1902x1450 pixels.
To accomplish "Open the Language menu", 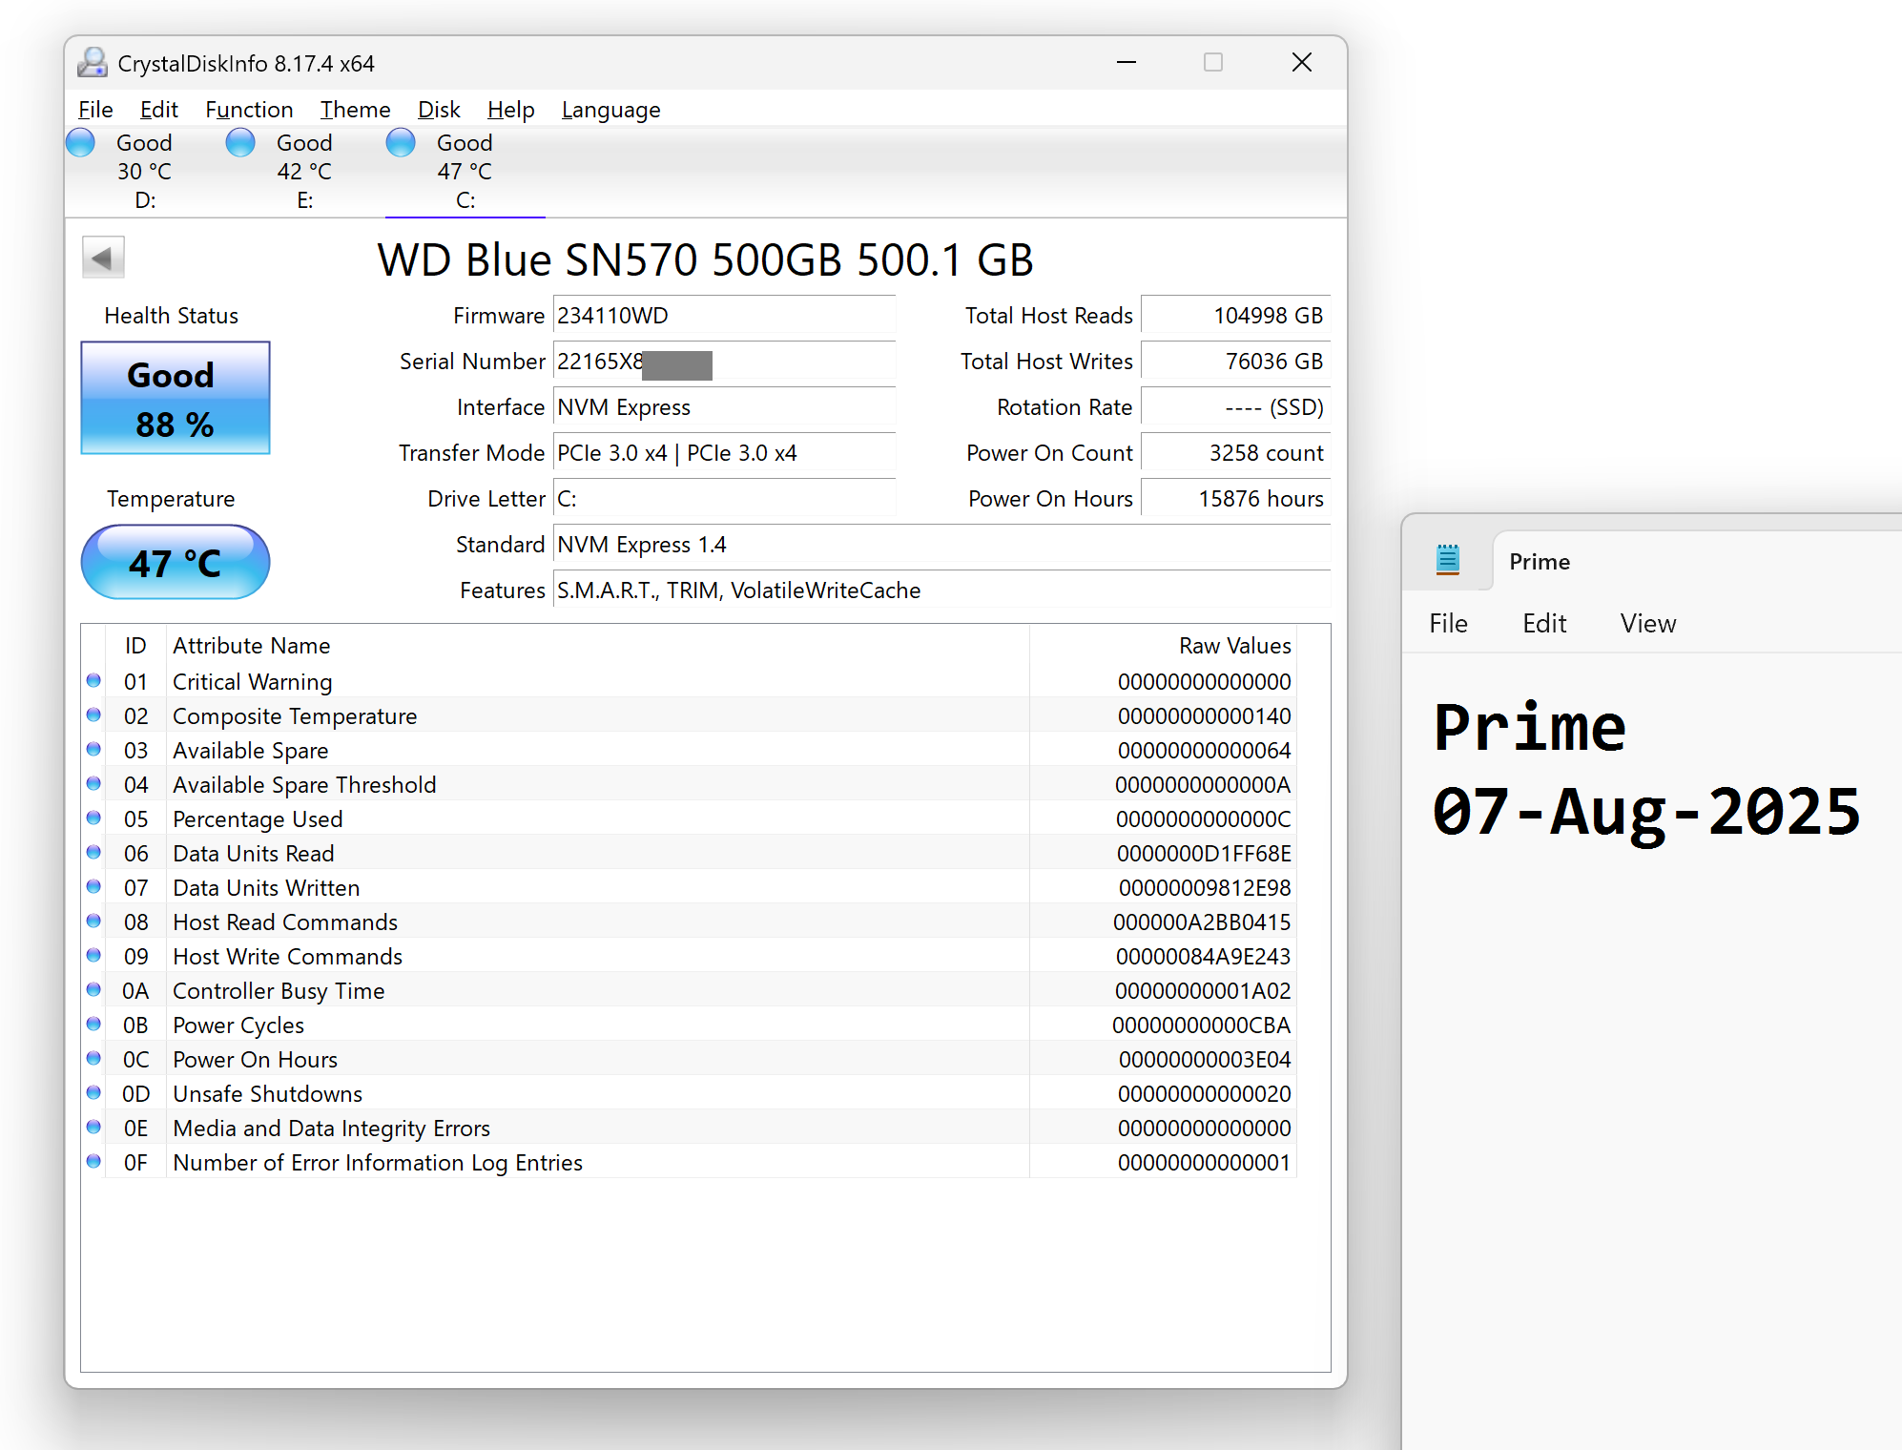I will (x=610, y=110).
